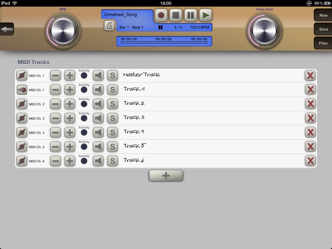
Task: Arm Track 6 for recording
Action: pyautogui.click(x=22, y=161)
